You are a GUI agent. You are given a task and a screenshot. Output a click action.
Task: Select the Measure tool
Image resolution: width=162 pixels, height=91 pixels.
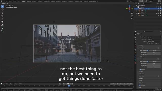click(x=2, y=28)
